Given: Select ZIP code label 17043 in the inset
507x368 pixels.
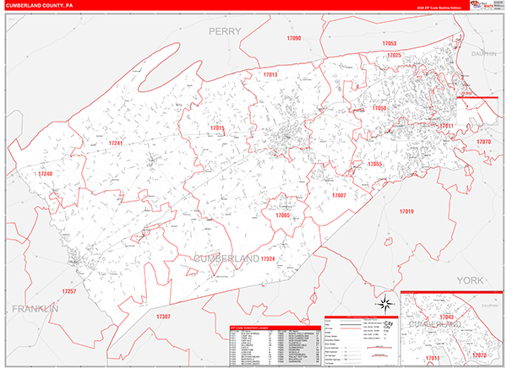Looking at the screenshot, I should pyautogui.click(x=446, y=317).
